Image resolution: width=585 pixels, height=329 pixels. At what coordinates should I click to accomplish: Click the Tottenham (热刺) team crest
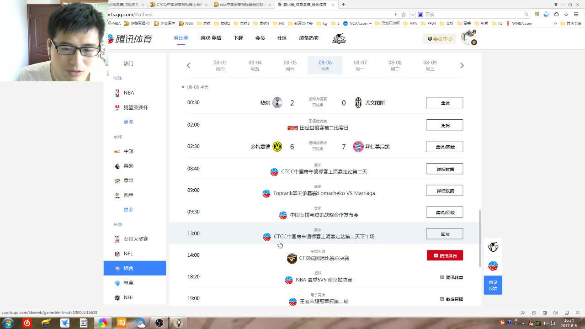(x=277, y=103)
